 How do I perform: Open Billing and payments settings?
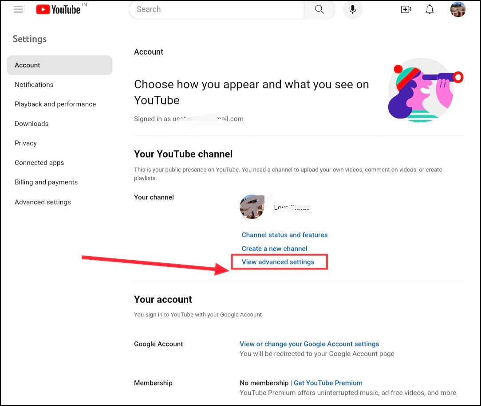46,182
